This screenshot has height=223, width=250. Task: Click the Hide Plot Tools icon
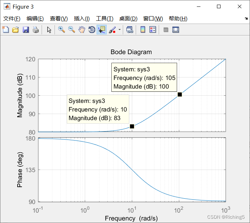[166, 30]
